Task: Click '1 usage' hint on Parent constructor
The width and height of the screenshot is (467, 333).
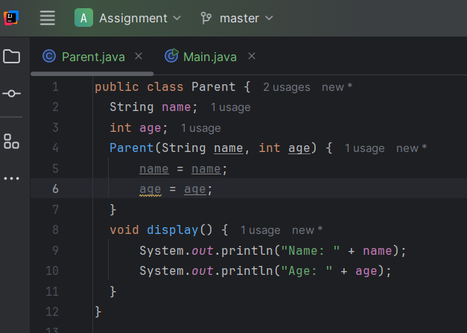Action: point(364,148)
